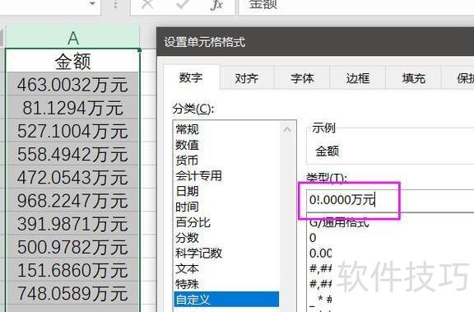This screenshot has width=474, height=312.
Task: Click the cancel X icon in formula bar
Action: (147, 3)
